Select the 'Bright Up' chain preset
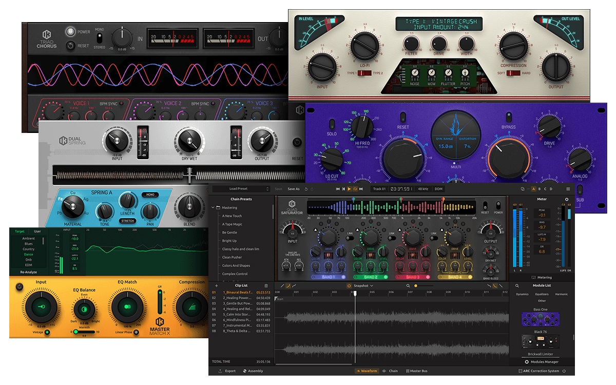The image size is (616, 385). tap(229, 241)
